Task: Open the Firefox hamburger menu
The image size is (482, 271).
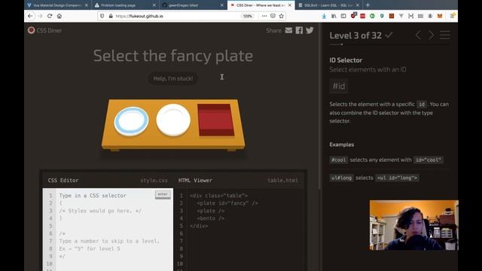Action: coord(453,16)
